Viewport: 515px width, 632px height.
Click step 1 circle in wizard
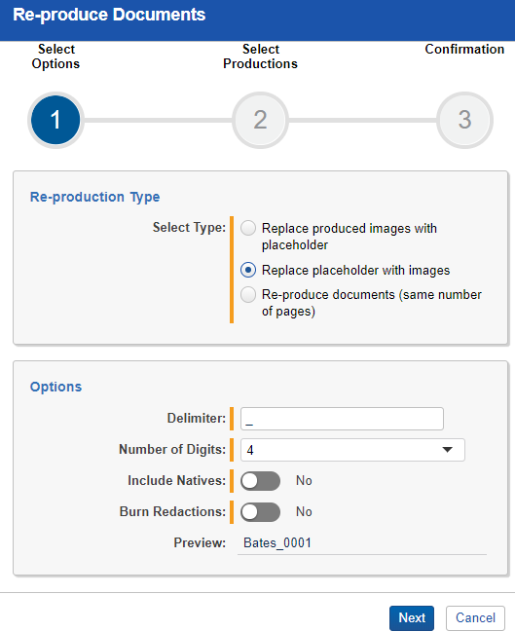click(55, 120)
